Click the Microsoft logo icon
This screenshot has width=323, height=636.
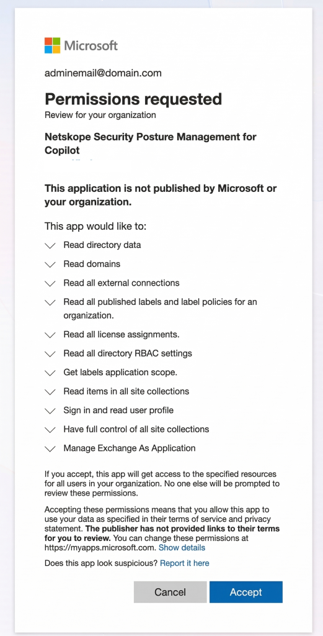click(x=52, y=45)
